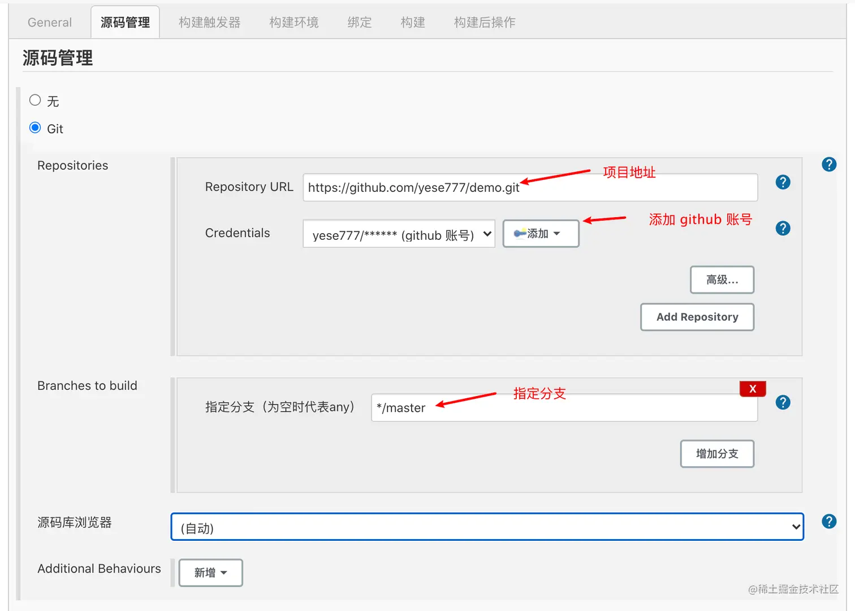
Task: Focus the Repository URL input field
Action: pyautogui.click(x=530, y=187)
